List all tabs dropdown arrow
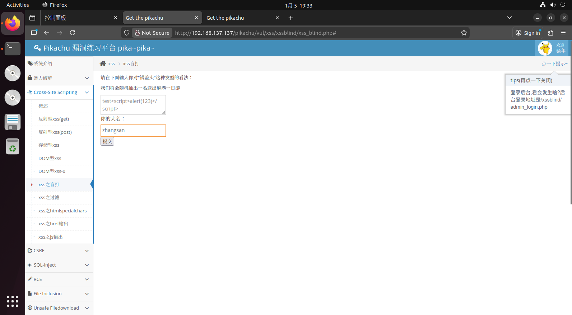The image size is (572, 315). click(509, 18)
